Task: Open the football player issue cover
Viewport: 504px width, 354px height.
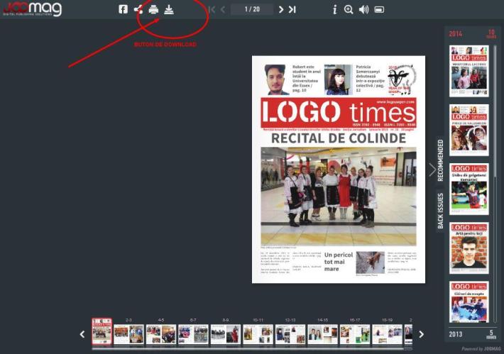Action: click(x=469, y=189)
